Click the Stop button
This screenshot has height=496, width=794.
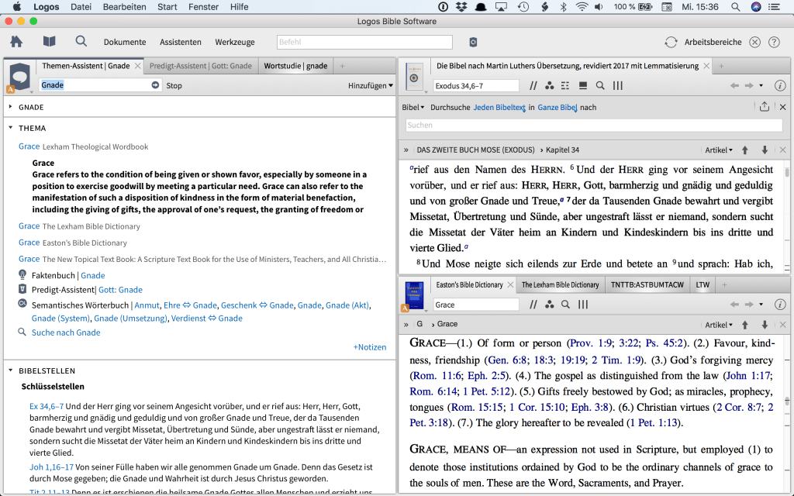point(174,85)
